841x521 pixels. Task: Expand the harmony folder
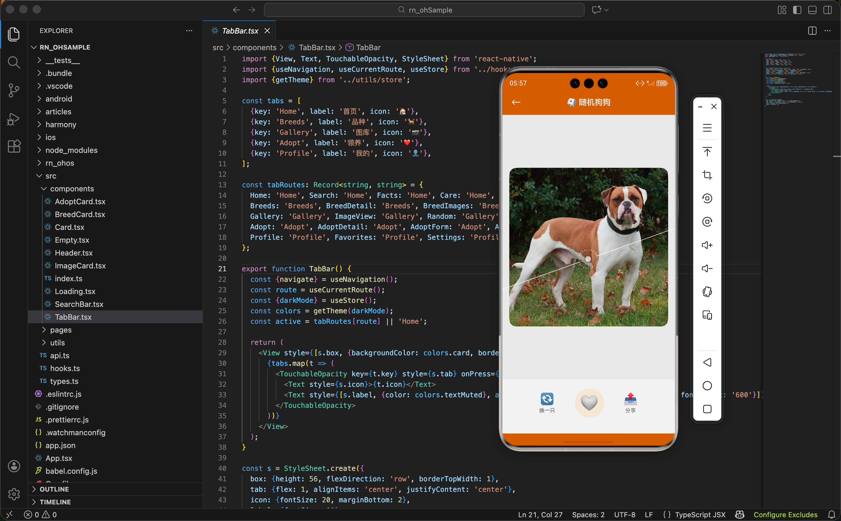coord(115,124)
